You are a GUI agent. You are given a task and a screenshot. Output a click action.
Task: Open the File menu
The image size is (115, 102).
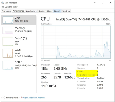[x=2, y=7]
